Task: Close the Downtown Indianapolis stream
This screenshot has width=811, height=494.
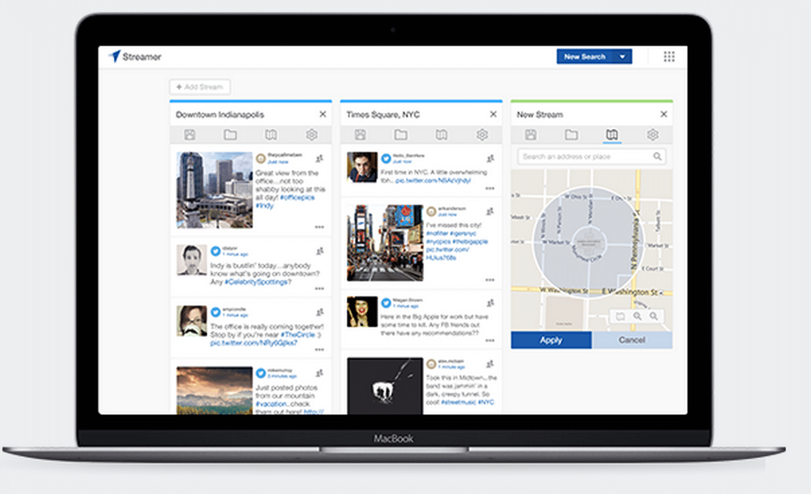Action: (x=323, y=114)
